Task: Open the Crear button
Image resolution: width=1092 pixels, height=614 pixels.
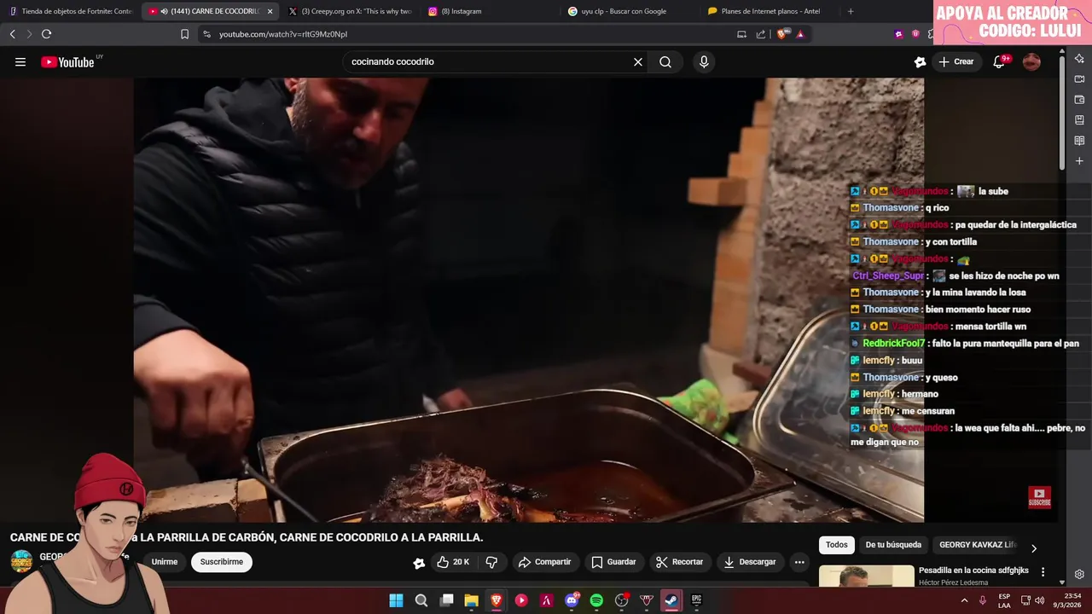Action: (x=956, y=61)
